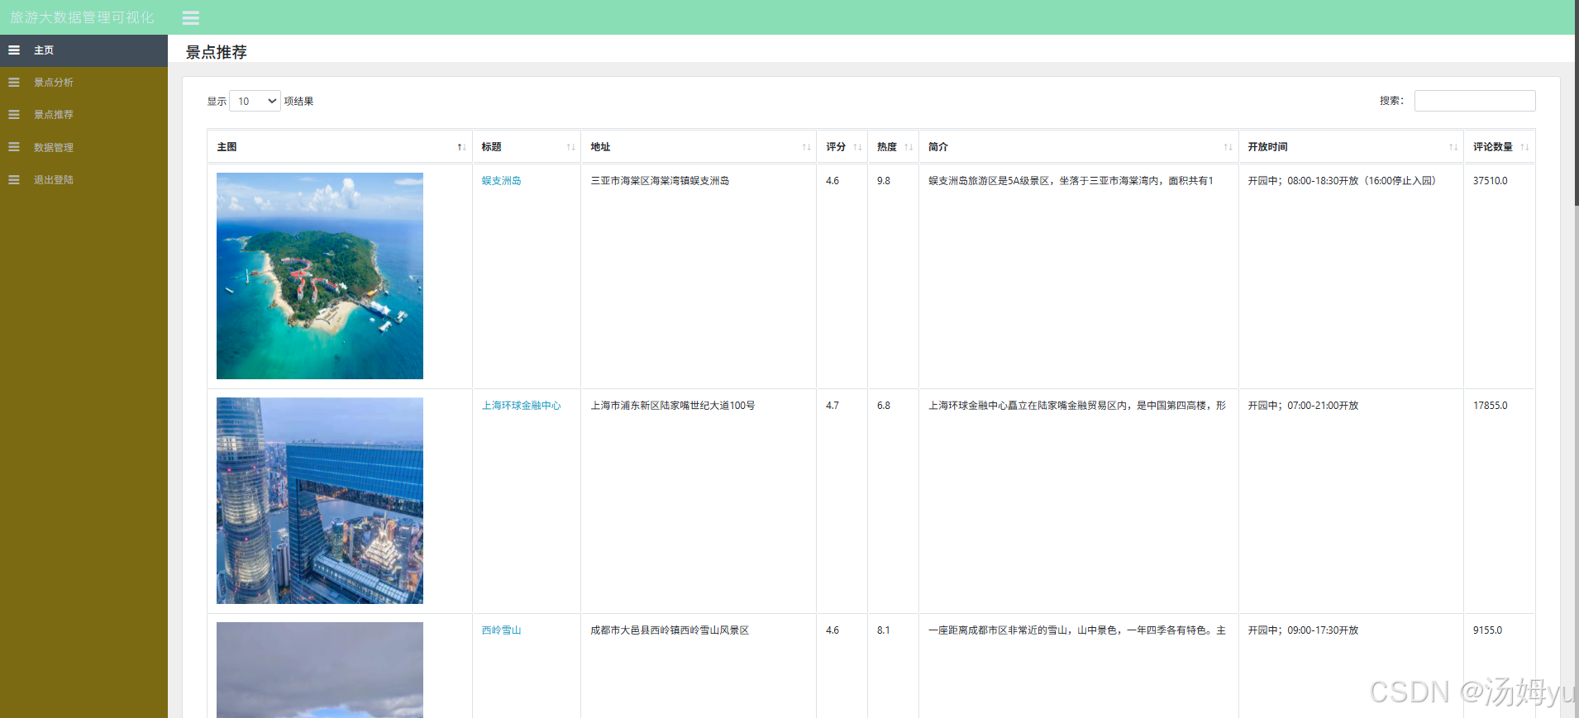Click the 17855.0 comment count

[x=1490, y=406]
